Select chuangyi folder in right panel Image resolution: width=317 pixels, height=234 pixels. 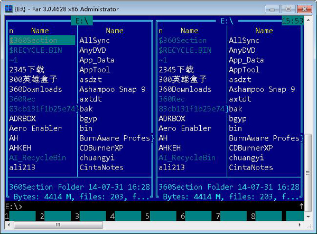point(246,158)
